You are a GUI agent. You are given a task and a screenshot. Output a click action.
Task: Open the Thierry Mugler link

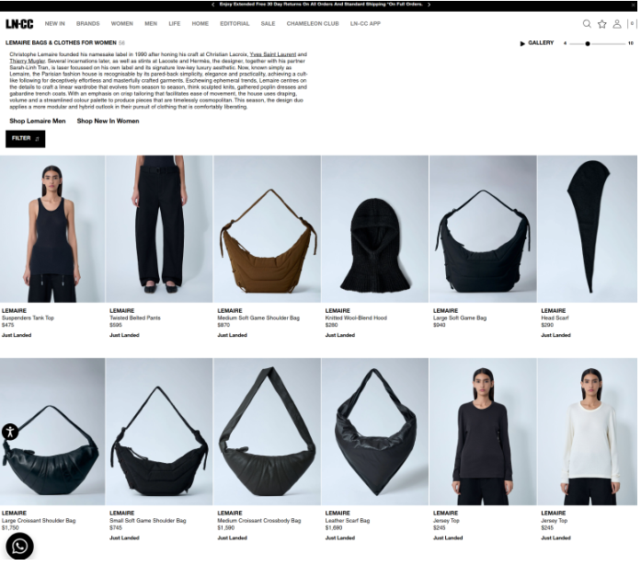click(x=28, y=61)
